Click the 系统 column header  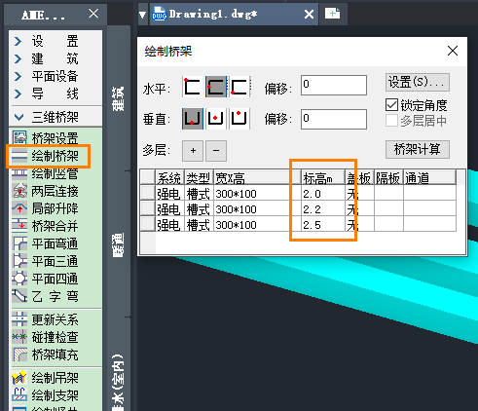pos(170,177)
